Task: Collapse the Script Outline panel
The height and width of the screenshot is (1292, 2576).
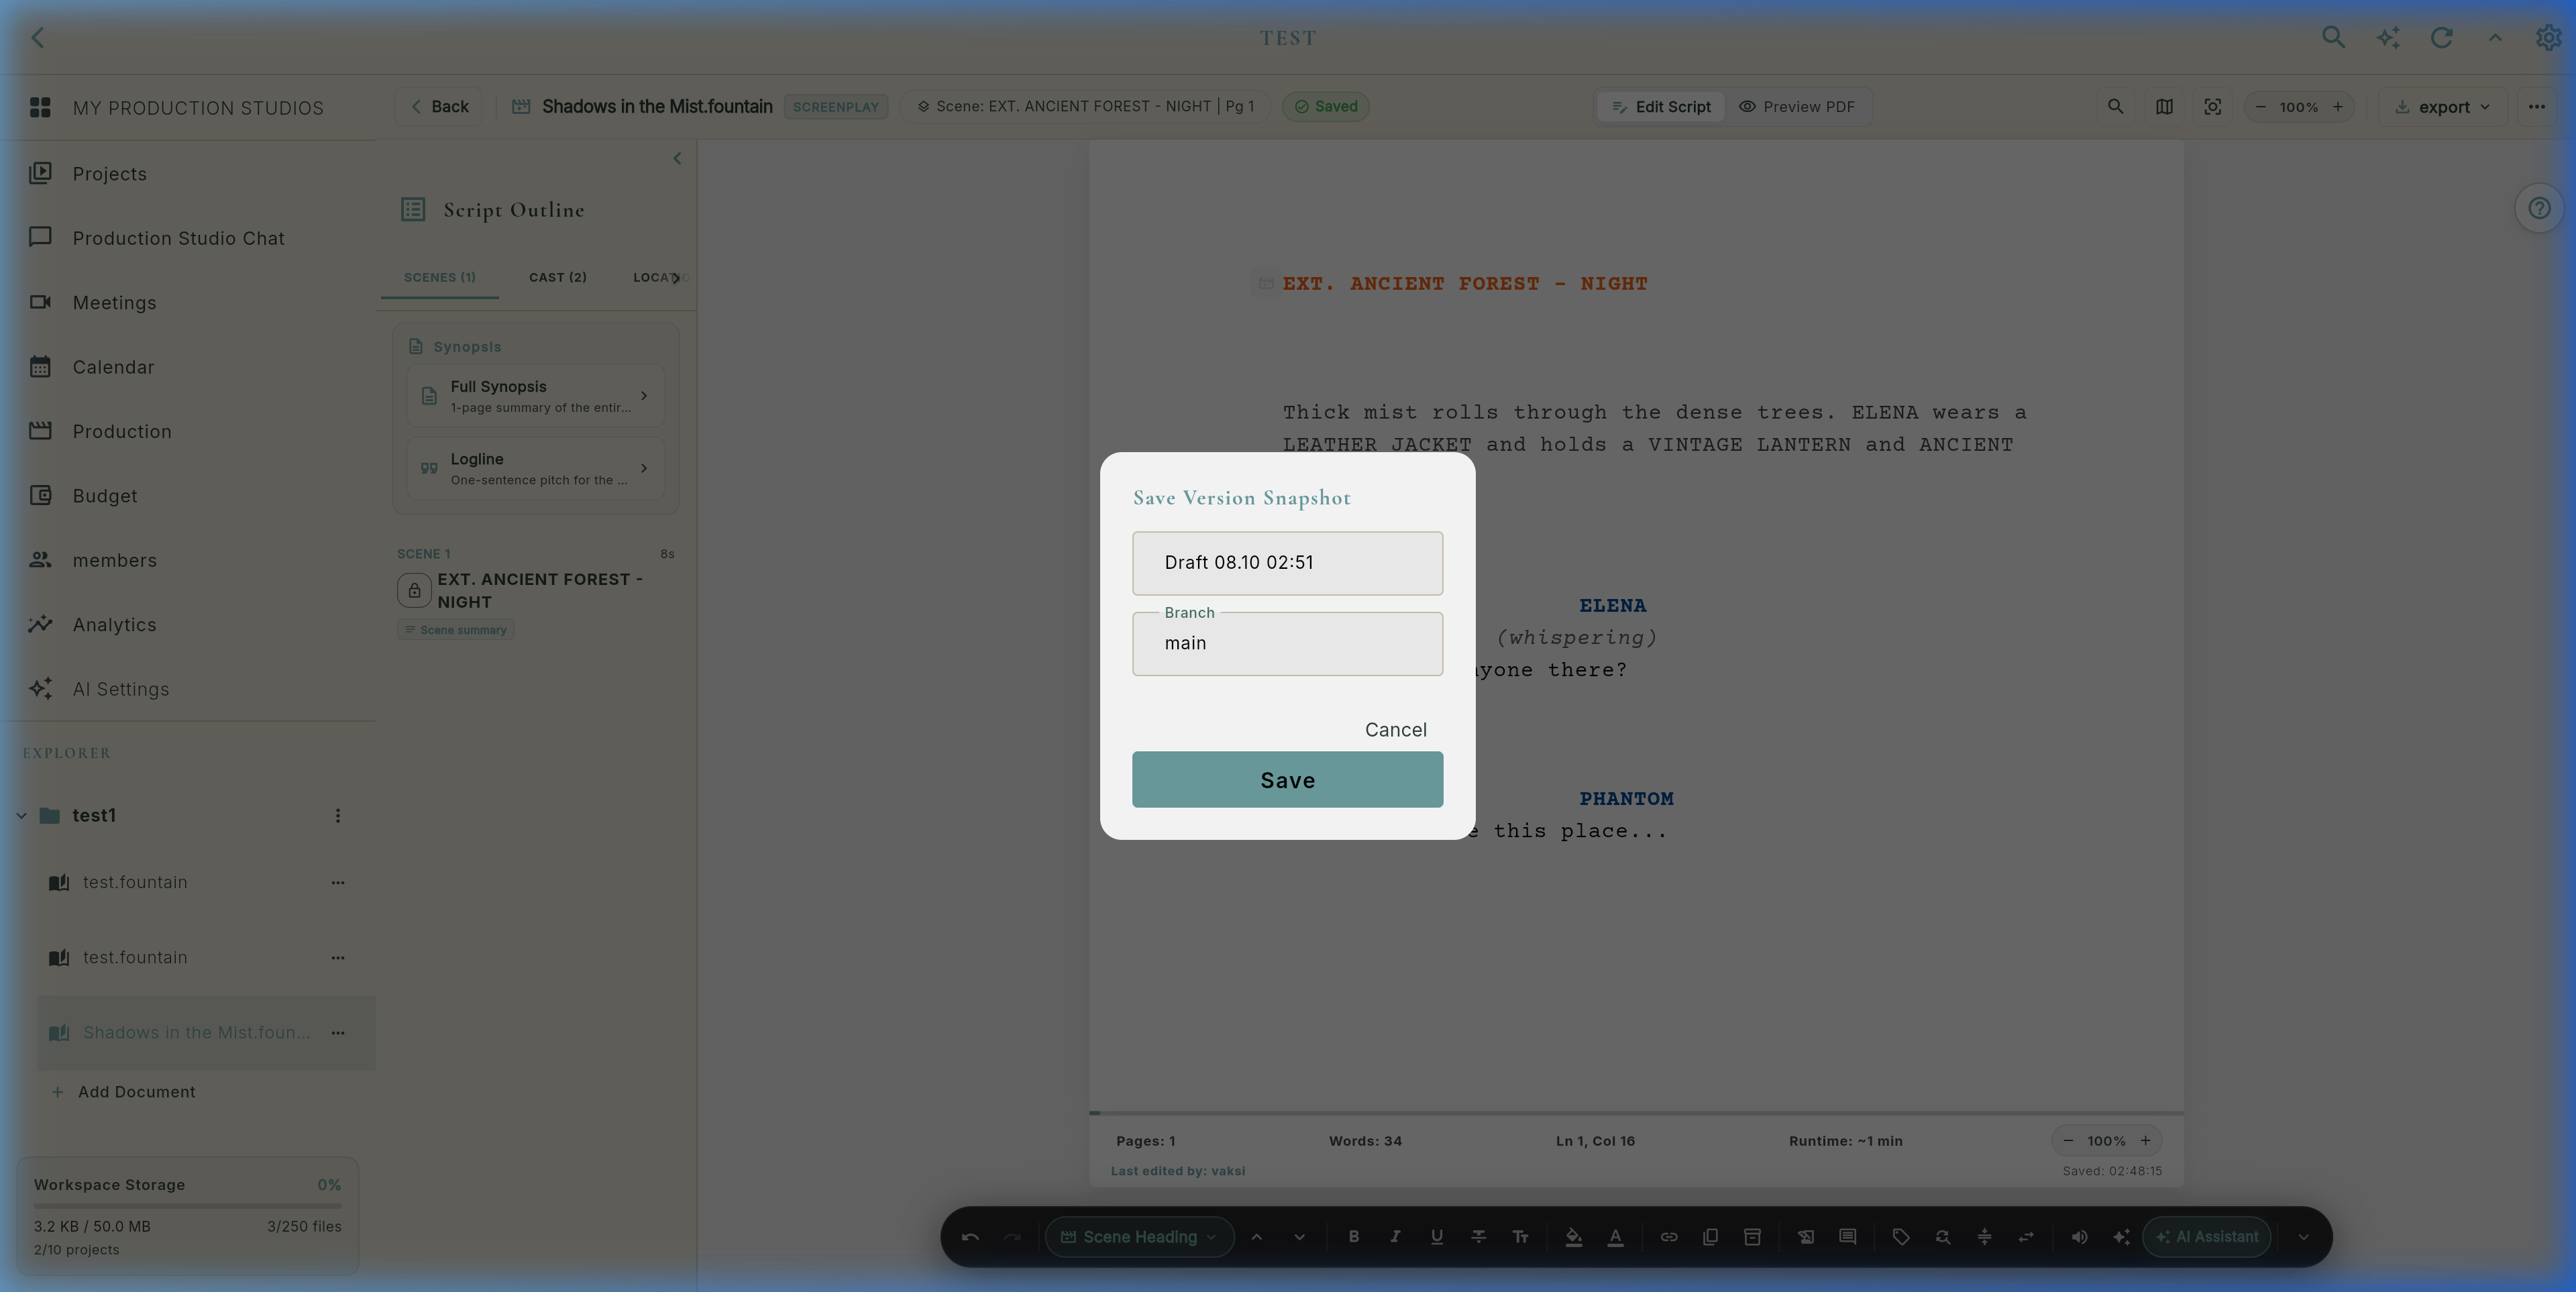Action: pos(677,158)
